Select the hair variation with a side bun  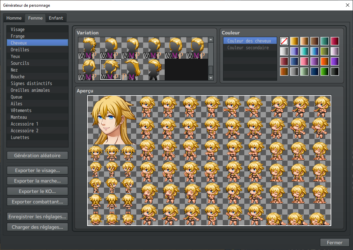(197, 48)
